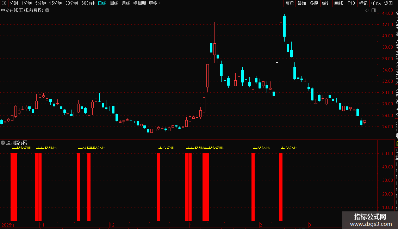Screen dimensions: 398x229
Task: Add stock via +自选
Action: pyautogui.click(x=376, y=3)
